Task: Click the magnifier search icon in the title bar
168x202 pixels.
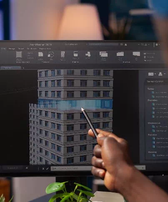Action: coord(121,44)
